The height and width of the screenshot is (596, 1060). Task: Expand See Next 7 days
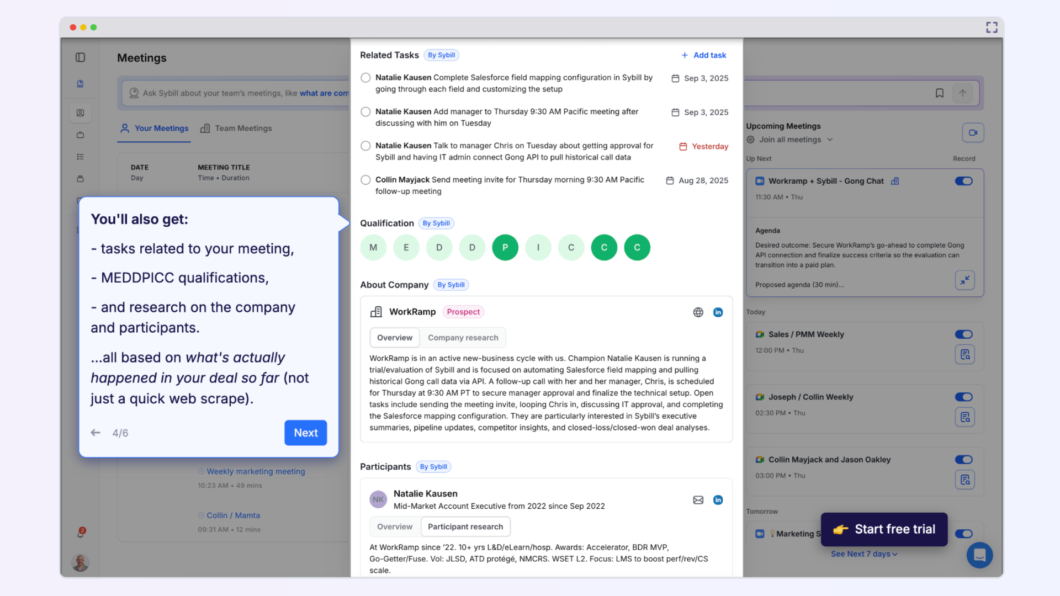pos(864,554)
